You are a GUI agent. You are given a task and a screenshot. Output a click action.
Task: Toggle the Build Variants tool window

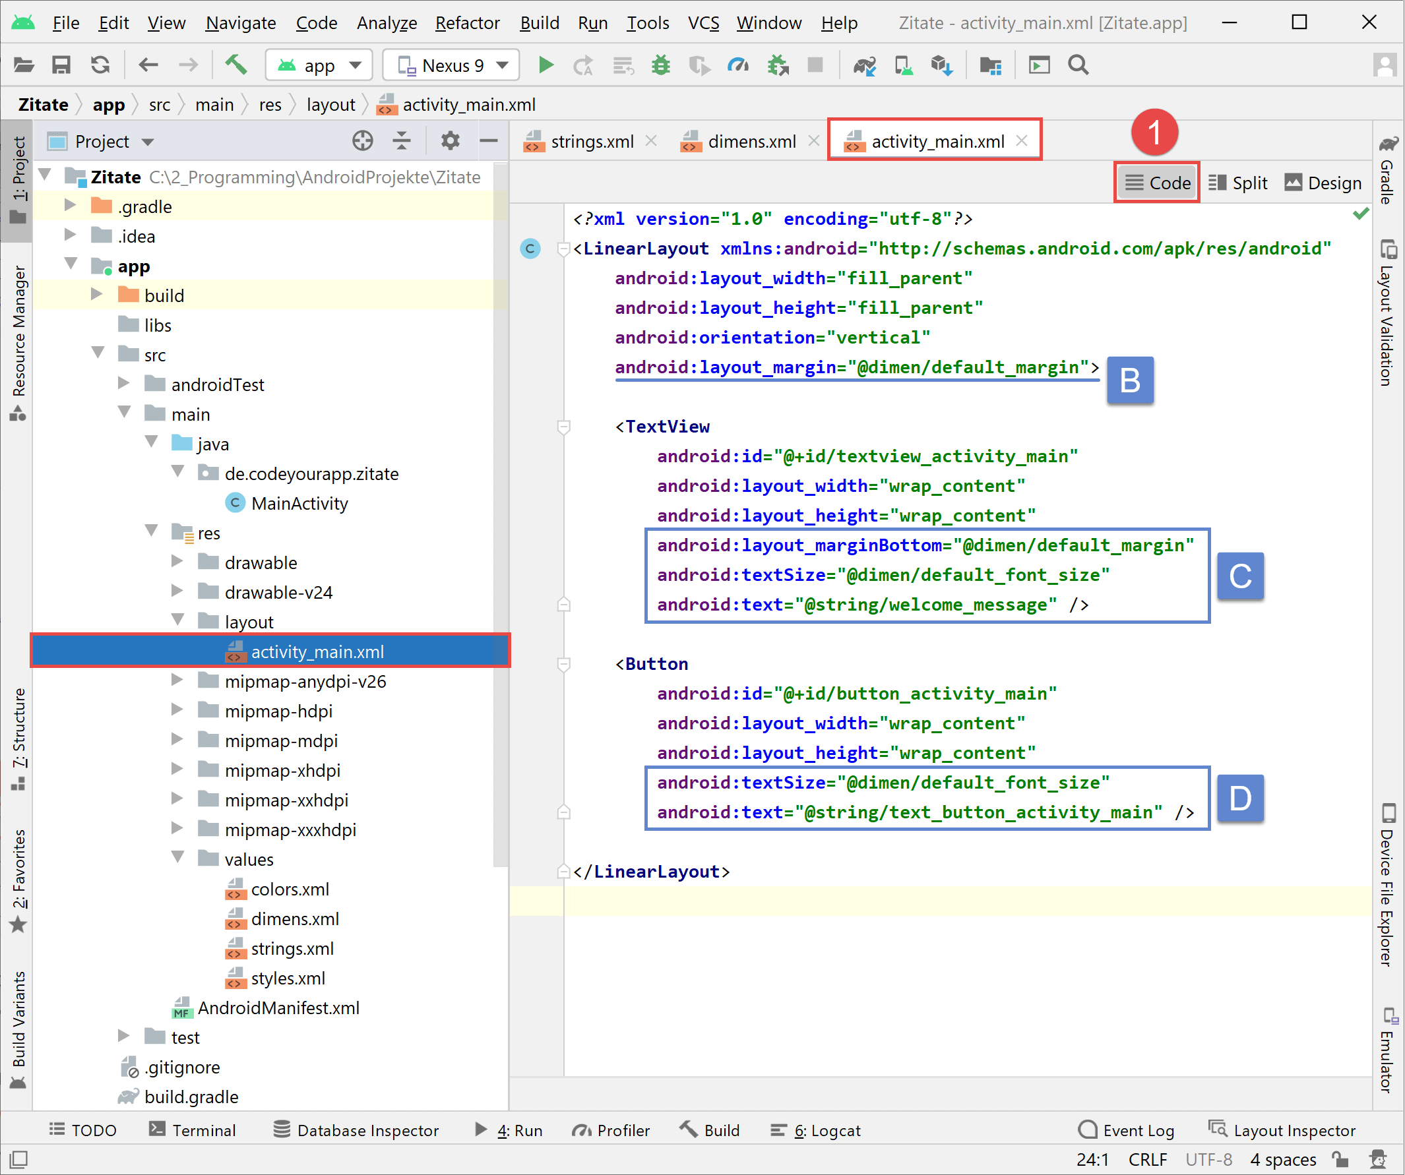[18, 1030]
